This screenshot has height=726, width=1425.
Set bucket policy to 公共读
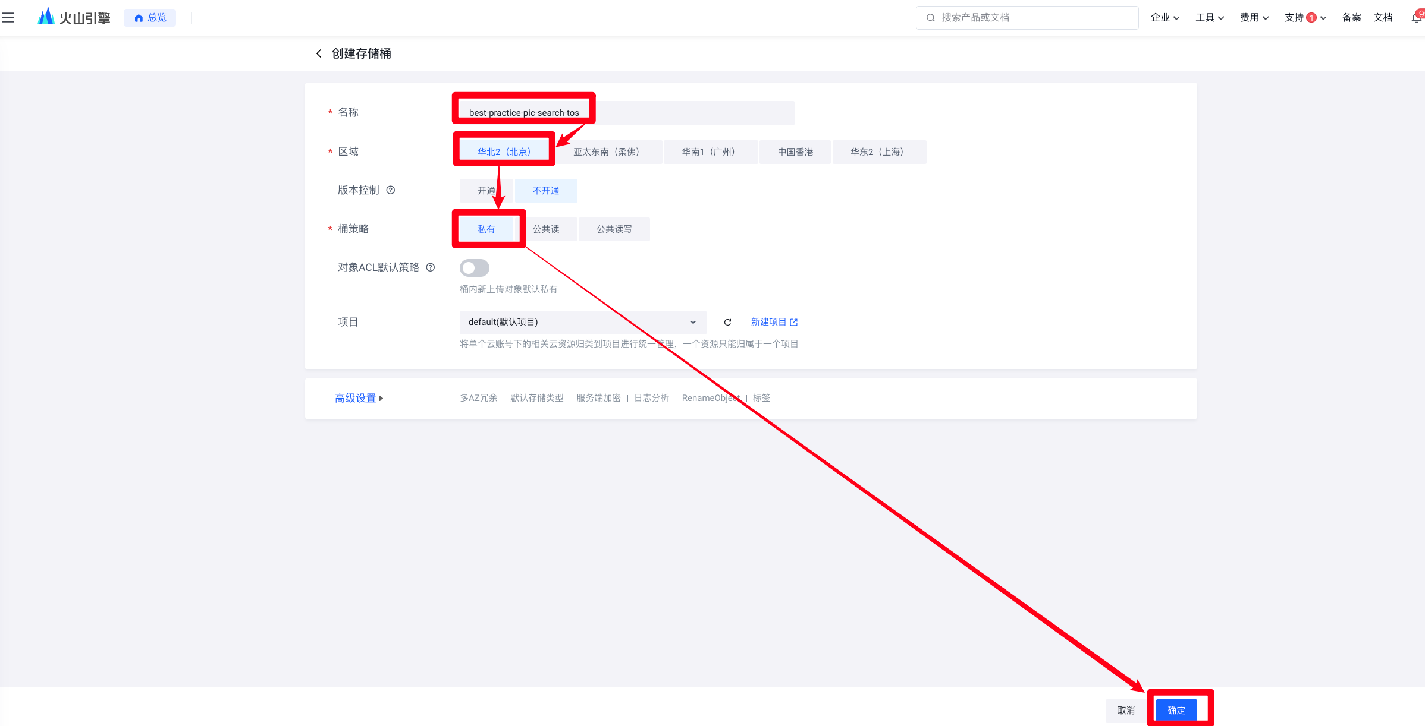point(546,229)
